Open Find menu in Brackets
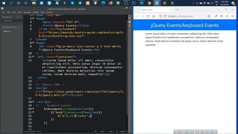This screenshot has width=238, height=134. pos(14,12)
